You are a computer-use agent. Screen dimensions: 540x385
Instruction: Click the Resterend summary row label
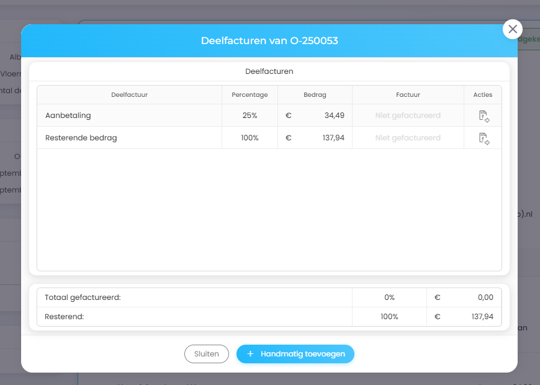[64, 317]
